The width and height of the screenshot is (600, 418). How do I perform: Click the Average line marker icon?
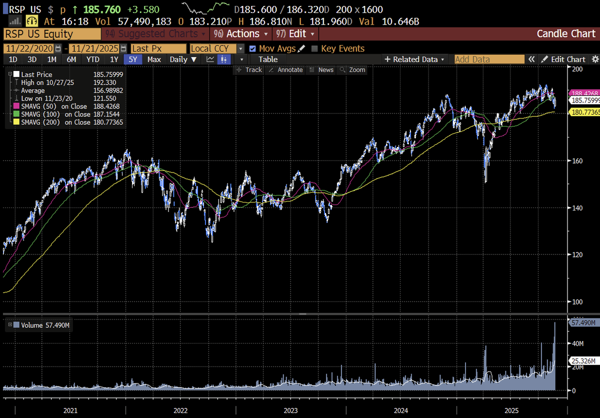tap(16, 90)
